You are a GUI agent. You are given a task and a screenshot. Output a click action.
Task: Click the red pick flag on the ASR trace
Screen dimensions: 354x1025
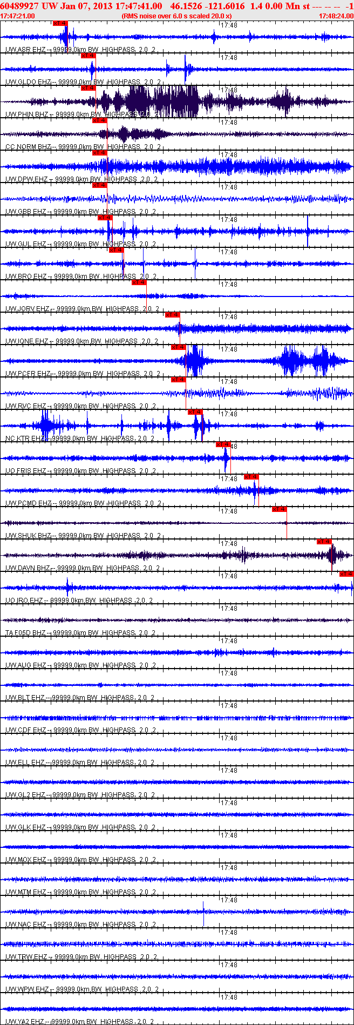[60, 23]
